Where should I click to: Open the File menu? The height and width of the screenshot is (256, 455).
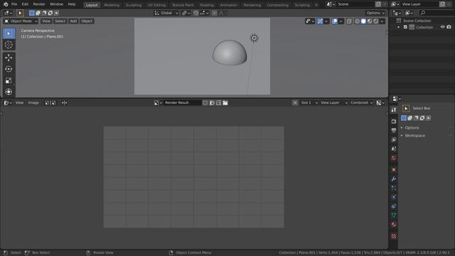pyautogui.click(x=14, y=4)
